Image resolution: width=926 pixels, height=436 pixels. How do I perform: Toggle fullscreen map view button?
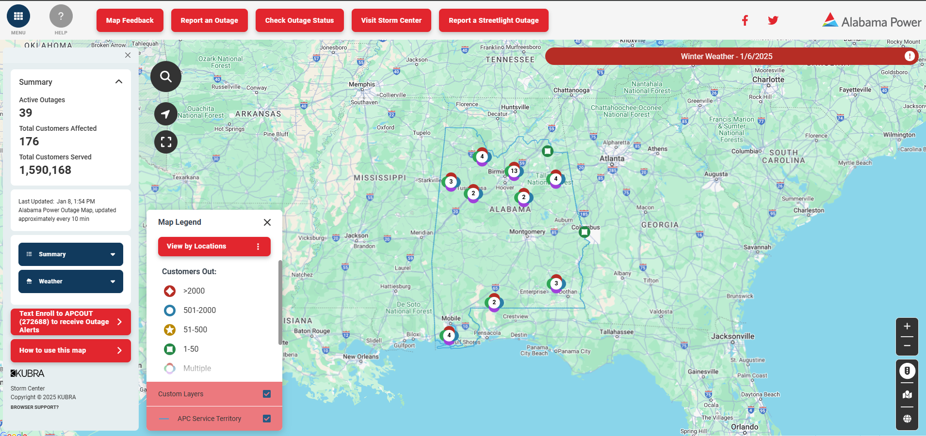pyautogui.click(x=166, y=142)
